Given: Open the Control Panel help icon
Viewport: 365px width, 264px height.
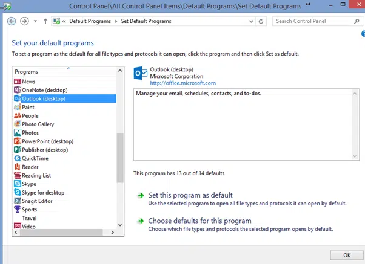Looking at the screenshot, I should point(363,34).
